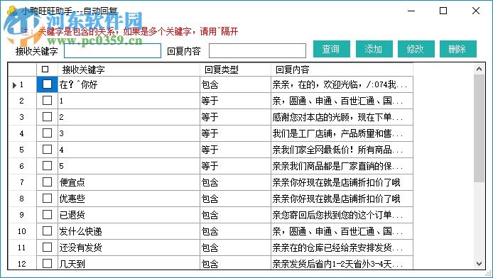Select keyword cell 还没有发货
Viewport: 493px width, 278px height.
pyautogui.click(x=129, y=248)
